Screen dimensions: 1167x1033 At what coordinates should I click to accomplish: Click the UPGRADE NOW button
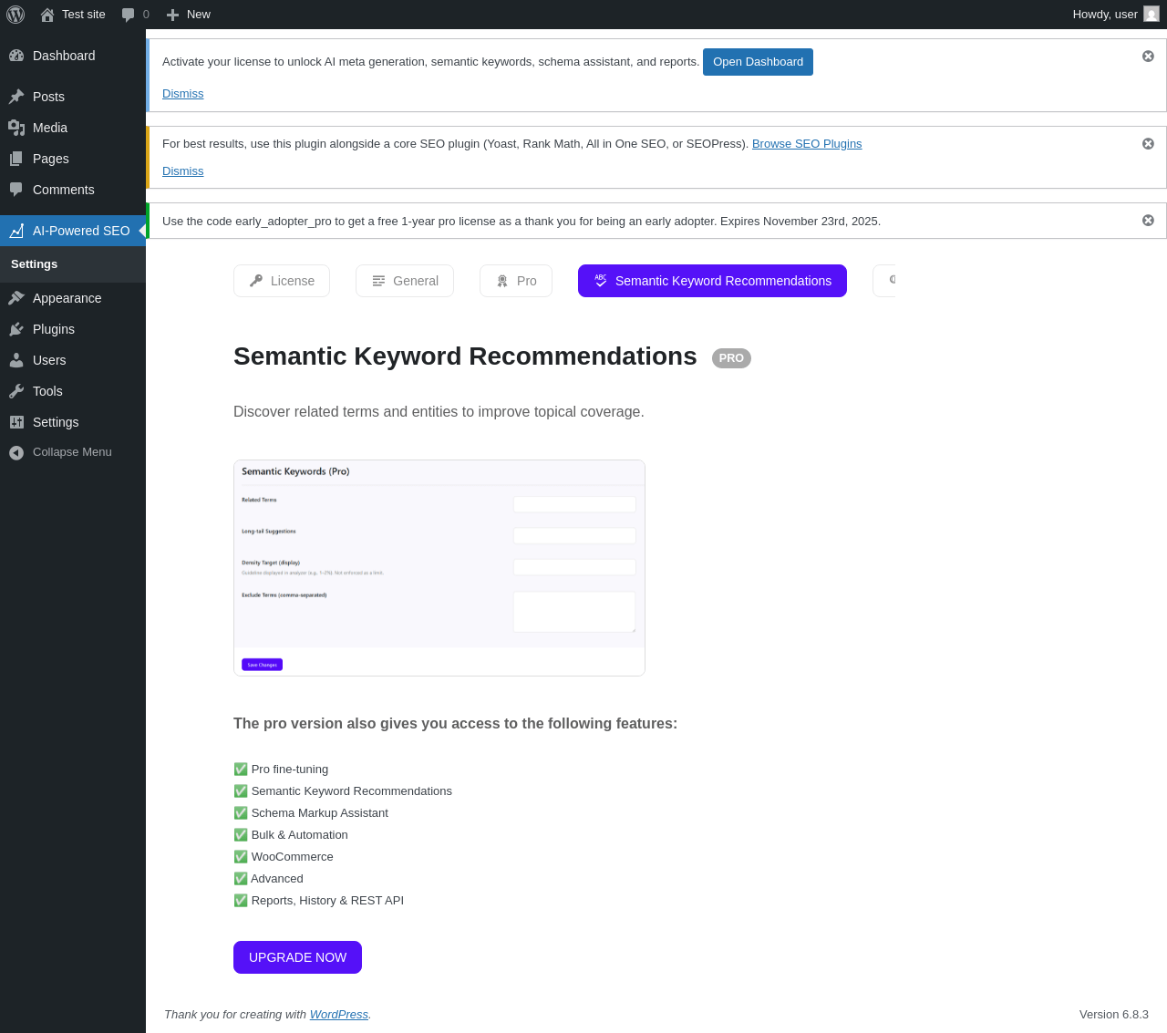(x=297, y=957)
